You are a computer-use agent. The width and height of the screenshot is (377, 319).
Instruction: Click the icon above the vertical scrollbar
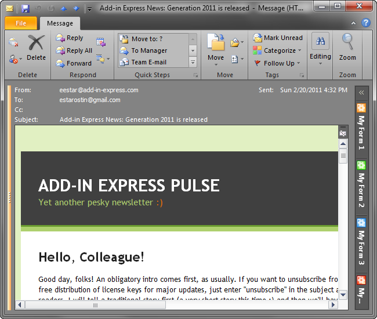[x=343, y=132]
